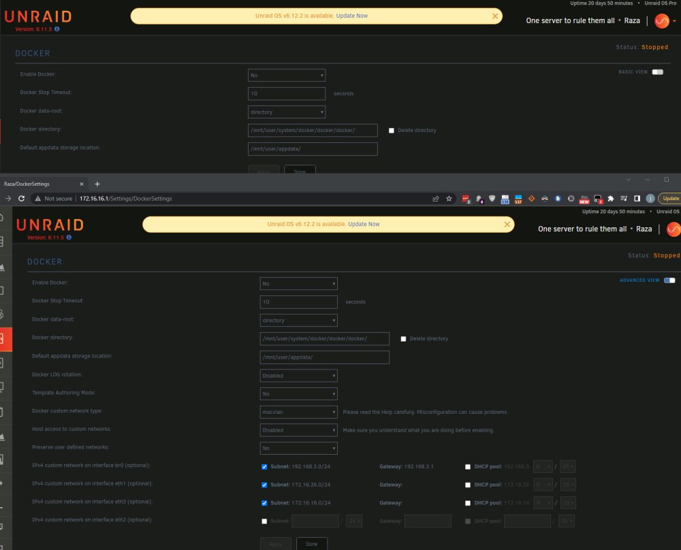Open the grey shield extension icon
681x550 pixels.
click(492, 198)
